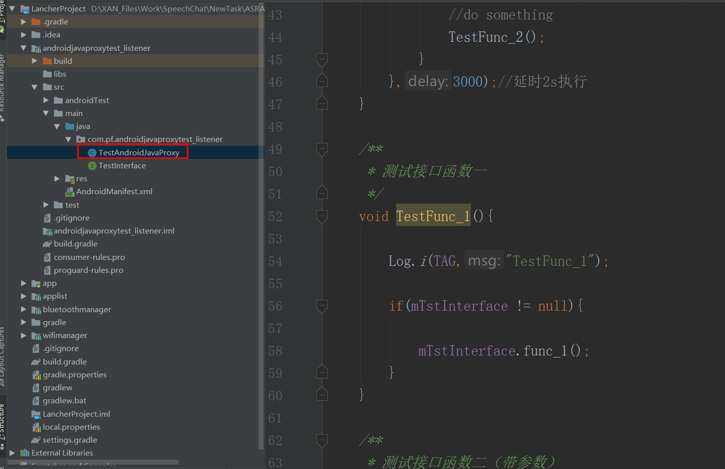Viewport: 725px width, 469px height.
Task: Click the settings.gradle elephant icon
Action: tap(35, 440)
